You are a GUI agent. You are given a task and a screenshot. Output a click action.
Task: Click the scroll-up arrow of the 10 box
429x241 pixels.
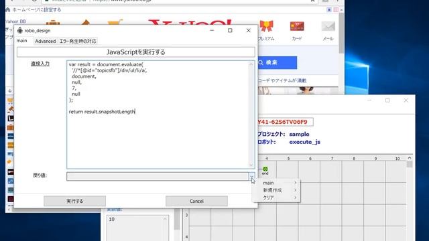tap(165, 219)
